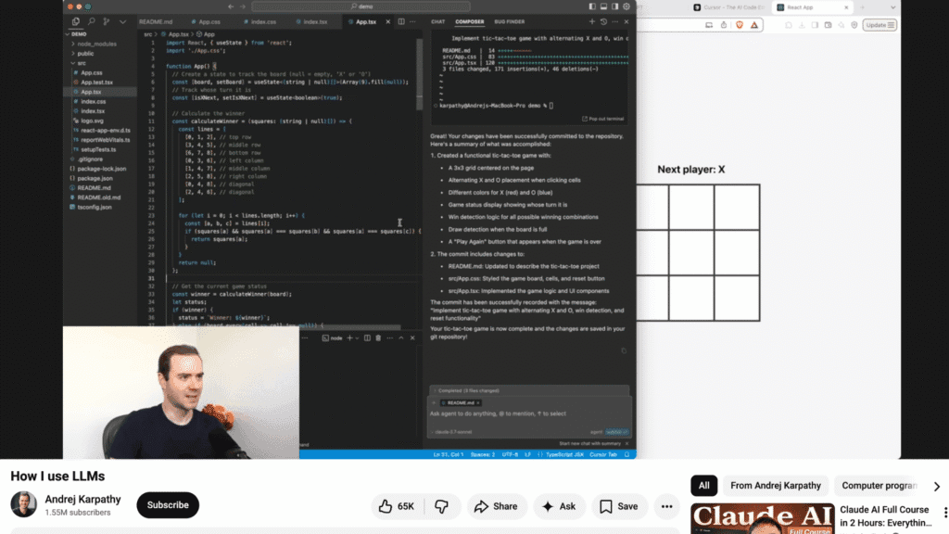Kill the terminal with the trash icon
Viewport: 949px width, 534px height.
click(x=378, y=337)
